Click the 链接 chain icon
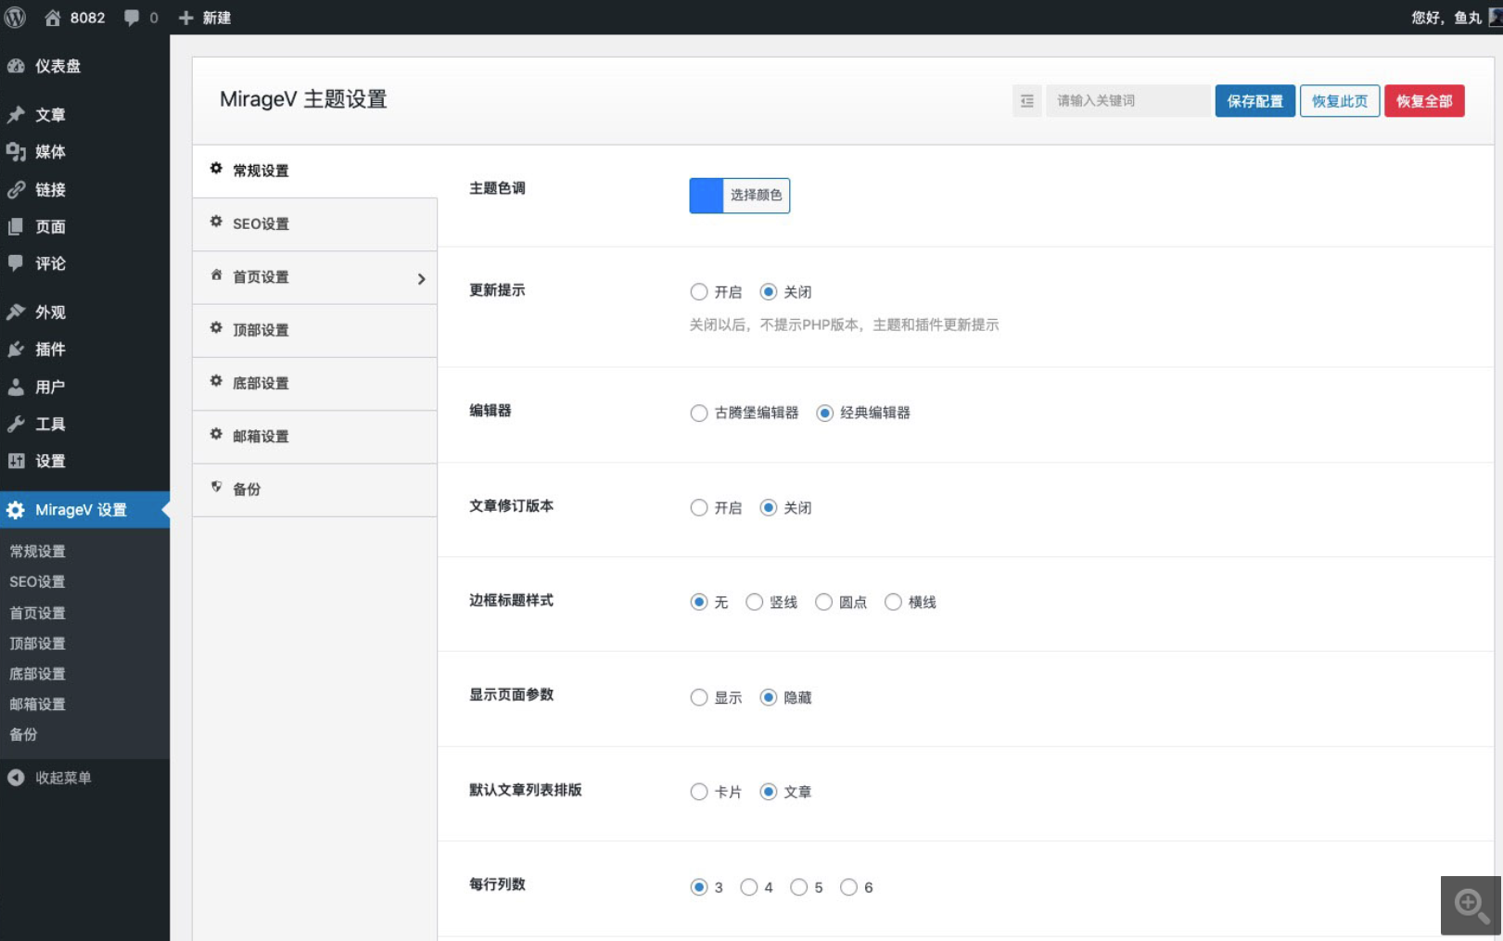The width and height of the screenshot is (1503, 941). [16, 190]
